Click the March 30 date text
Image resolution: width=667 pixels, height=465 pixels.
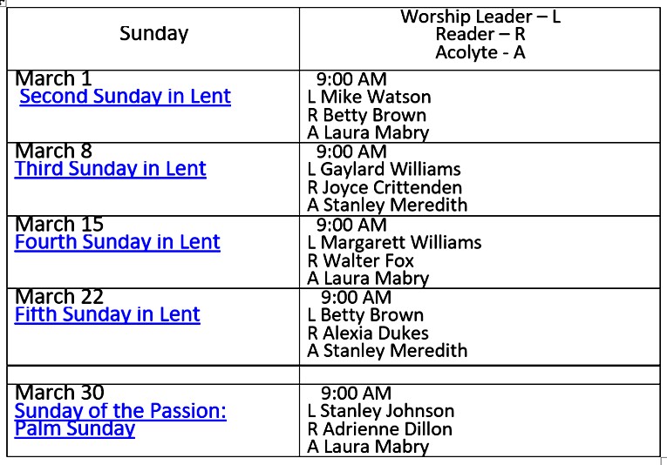coord(59,393)
